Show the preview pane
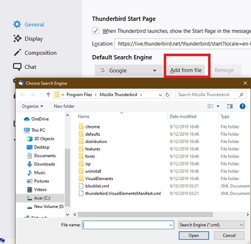 [230, 106]
